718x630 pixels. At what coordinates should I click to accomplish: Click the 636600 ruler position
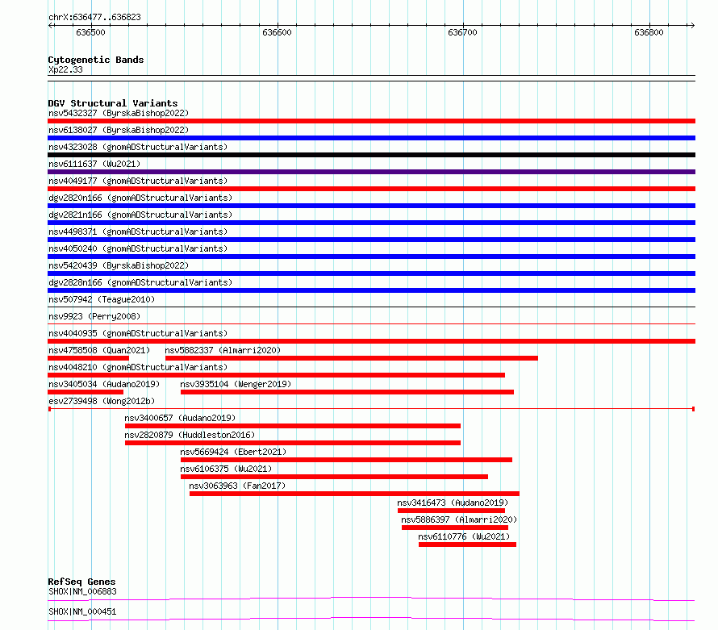pos(277,32)
